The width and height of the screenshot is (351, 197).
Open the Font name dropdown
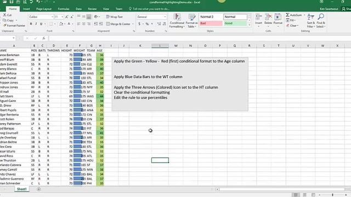(x=52, y=17)
